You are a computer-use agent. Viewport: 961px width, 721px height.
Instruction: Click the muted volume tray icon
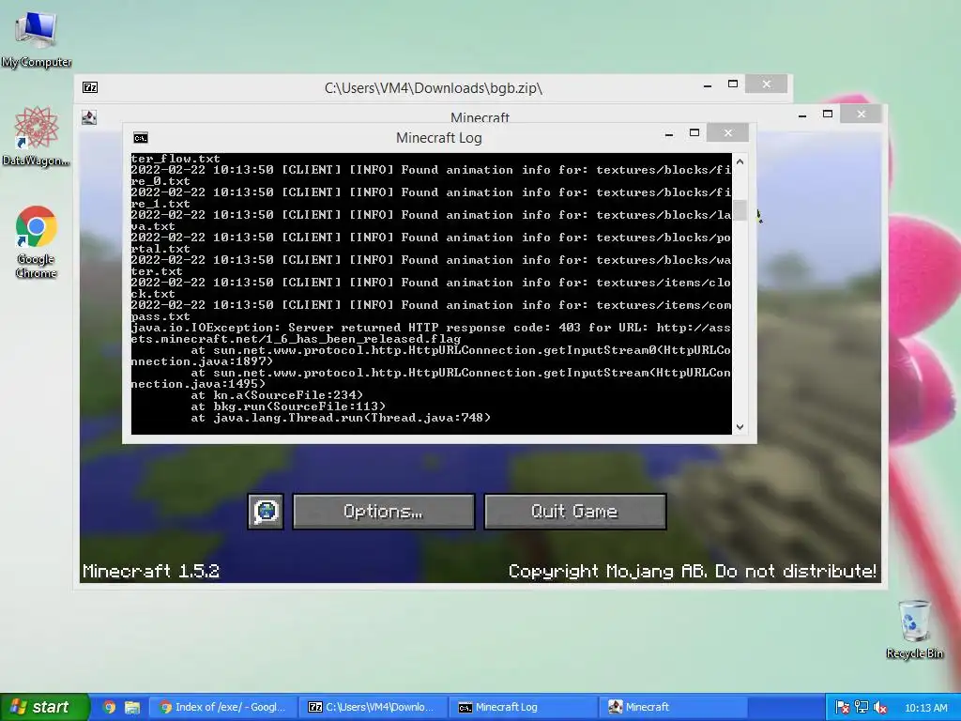pyautogui.click(x=880, y=708)
